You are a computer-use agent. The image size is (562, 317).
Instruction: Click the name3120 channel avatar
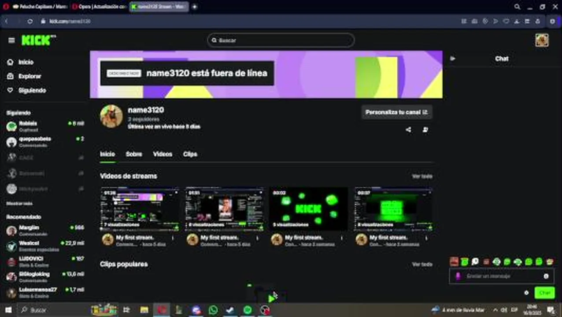click(111, 116)
